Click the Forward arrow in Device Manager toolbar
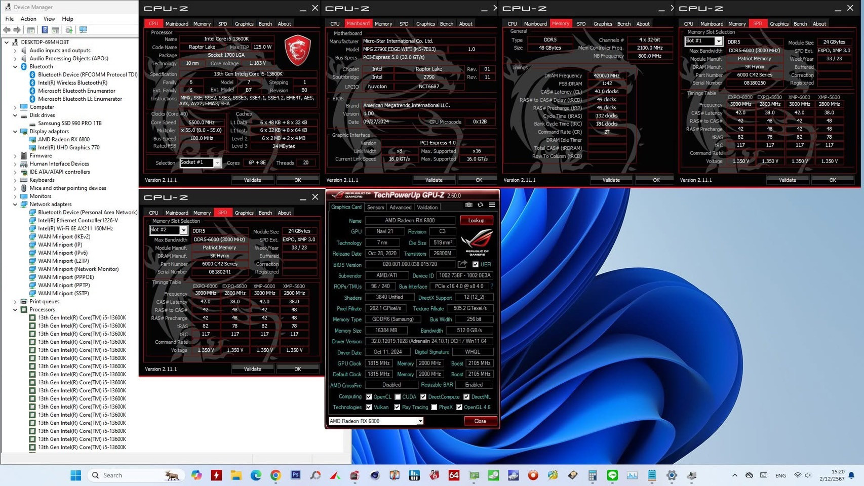 tap(17, 30)
